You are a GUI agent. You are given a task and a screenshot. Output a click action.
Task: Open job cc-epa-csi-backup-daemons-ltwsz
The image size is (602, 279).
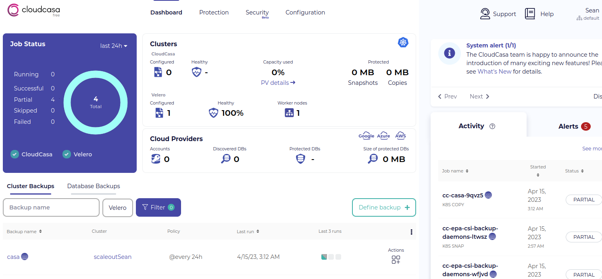(470, 232)
